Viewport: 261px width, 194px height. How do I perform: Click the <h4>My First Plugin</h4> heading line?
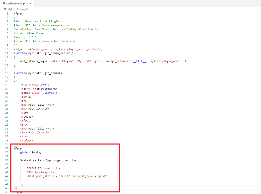click(40, 89)
